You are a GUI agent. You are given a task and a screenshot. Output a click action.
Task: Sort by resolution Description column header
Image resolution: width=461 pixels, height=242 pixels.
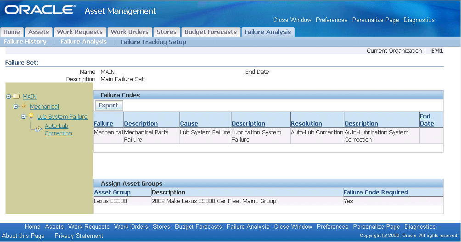point(361,123)
